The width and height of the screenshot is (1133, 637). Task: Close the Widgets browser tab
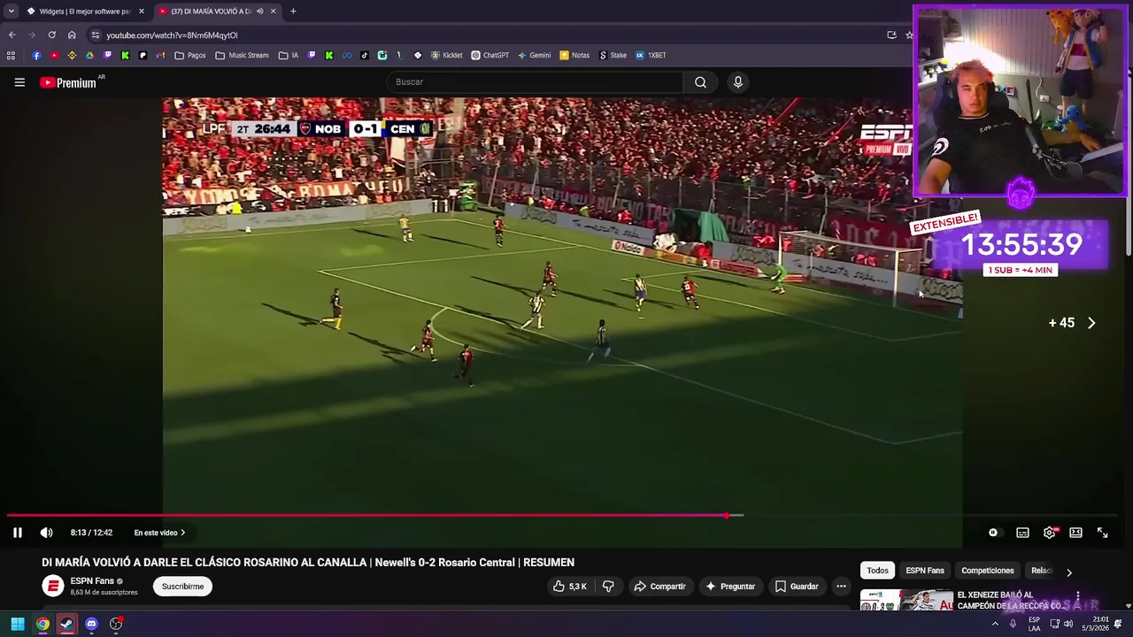141,12
